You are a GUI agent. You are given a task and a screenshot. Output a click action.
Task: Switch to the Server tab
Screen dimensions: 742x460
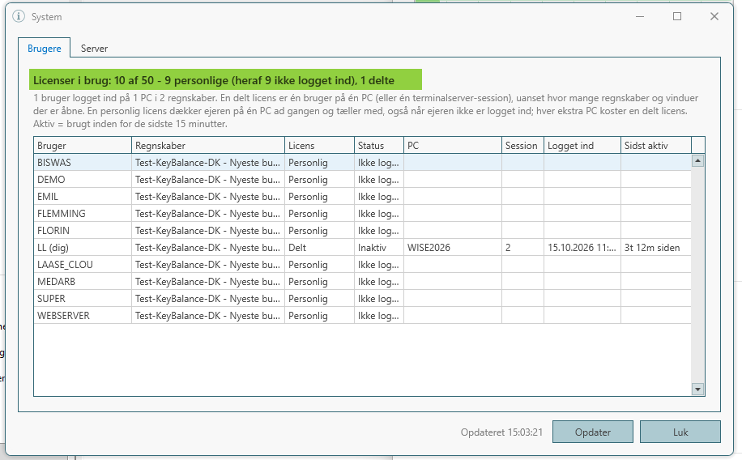(x=94, y=49)
